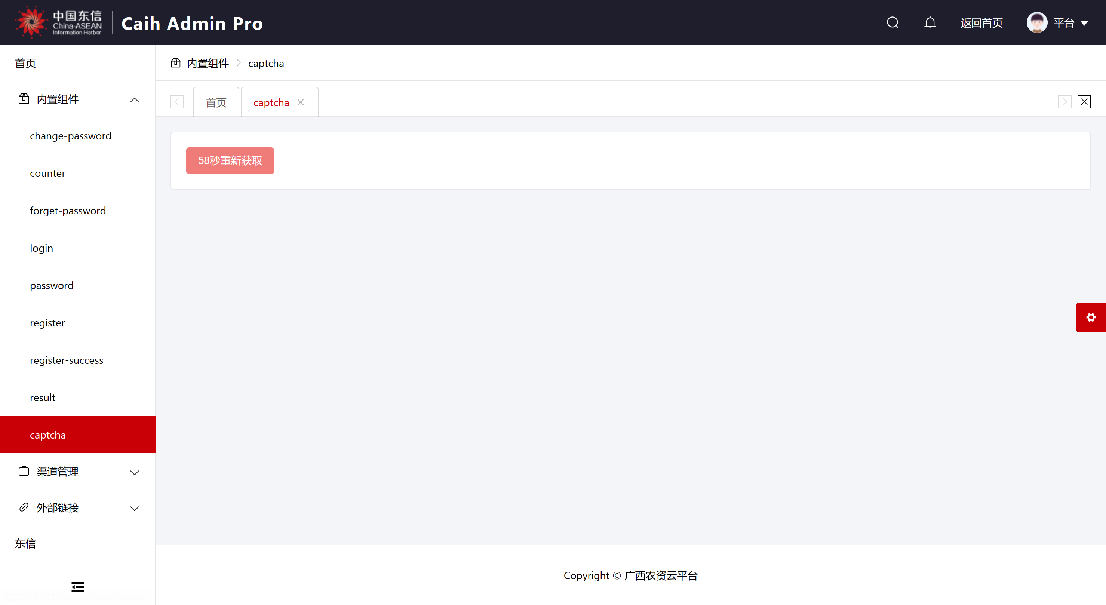Click the tabs scroll-right arrow icon
This screenshot has width=1106, height=605.
[x=1064, y=102]
